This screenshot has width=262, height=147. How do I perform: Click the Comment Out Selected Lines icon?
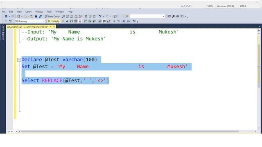[114, 21]
